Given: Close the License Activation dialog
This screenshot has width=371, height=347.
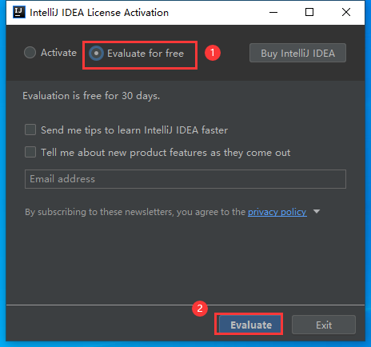Looking at the screenshot, I should pyautogui.click(x=346, y=12).
